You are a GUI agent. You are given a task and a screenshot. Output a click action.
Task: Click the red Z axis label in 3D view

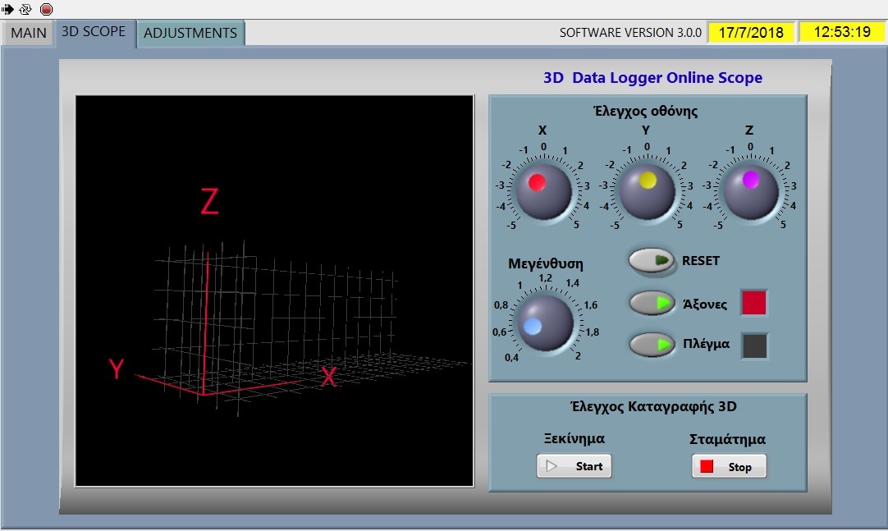[209, 202]
